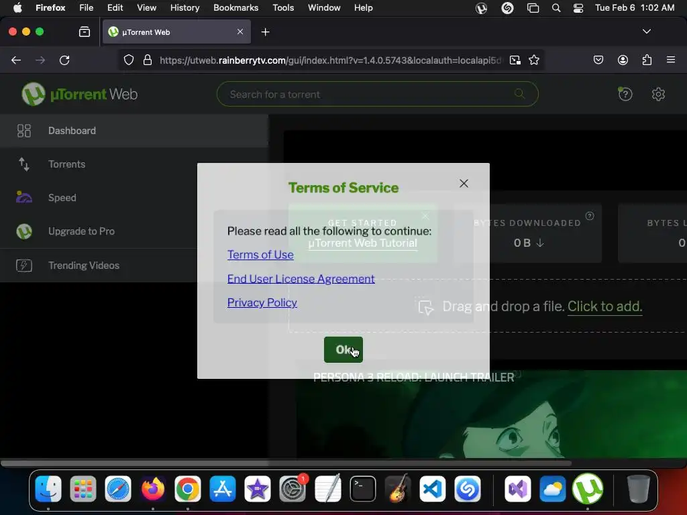Open the Privacy Policy link

262,302
